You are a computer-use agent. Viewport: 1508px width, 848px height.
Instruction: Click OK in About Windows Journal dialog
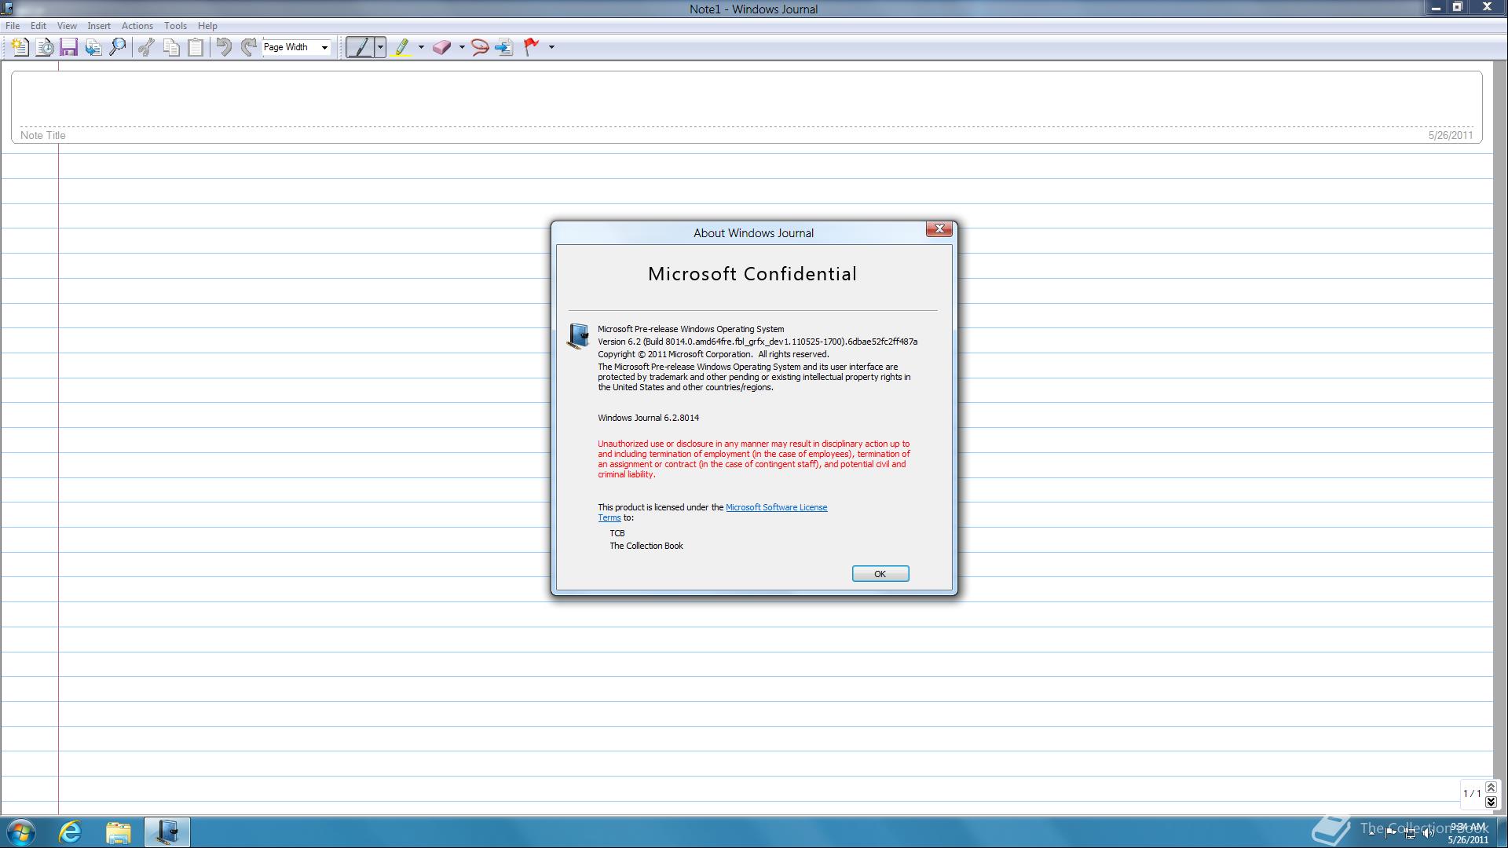click(x=880, y=574)
